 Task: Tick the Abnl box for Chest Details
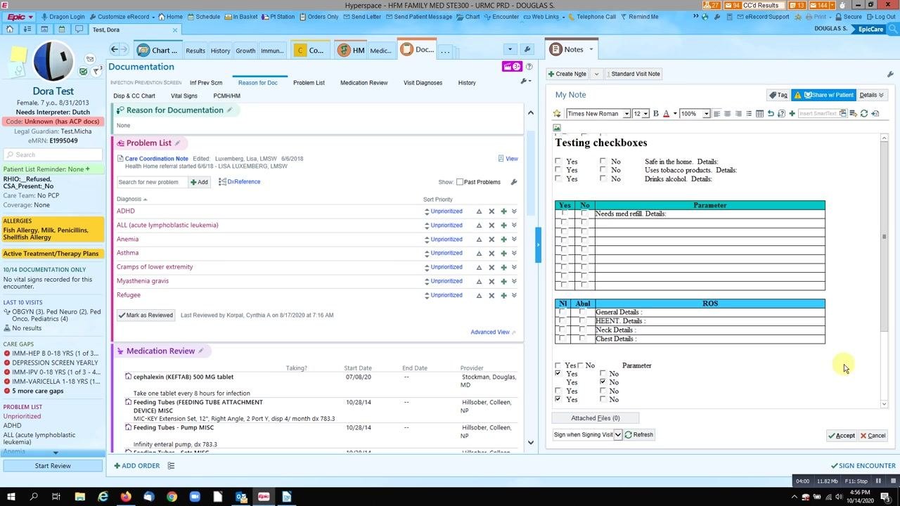[x=581, y=339]
